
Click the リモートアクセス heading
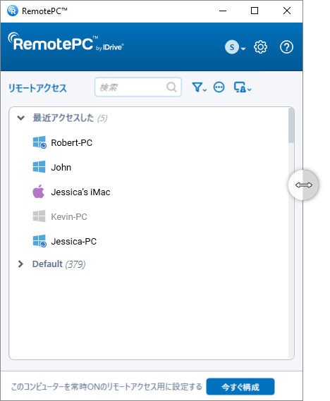37,88
